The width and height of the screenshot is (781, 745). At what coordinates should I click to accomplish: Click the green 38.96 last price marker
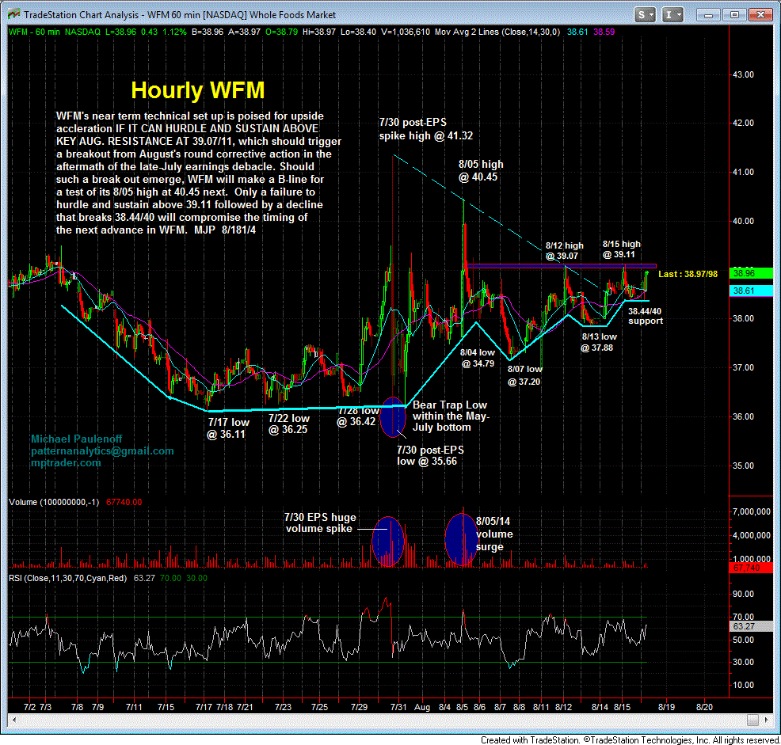[x=751, y=273]
